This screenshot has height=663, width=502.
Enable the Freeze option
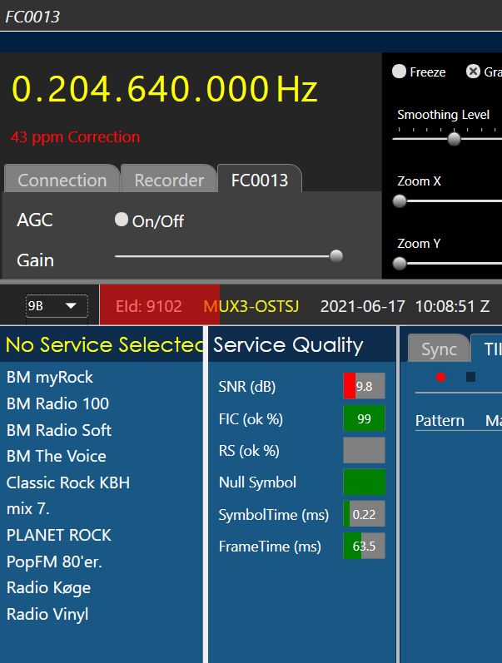[x=399, y=72]
